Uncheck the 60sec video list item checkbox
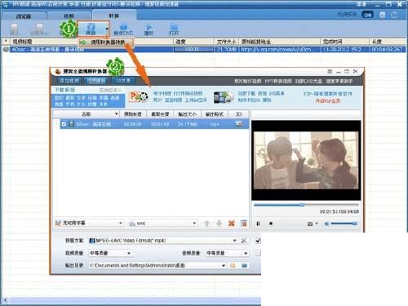 [x=64, y=124]
